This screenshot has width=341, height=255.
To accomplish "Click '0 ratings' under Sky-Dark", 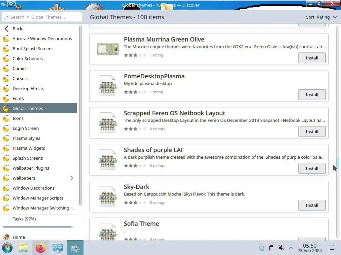I will tap(157, 203).
